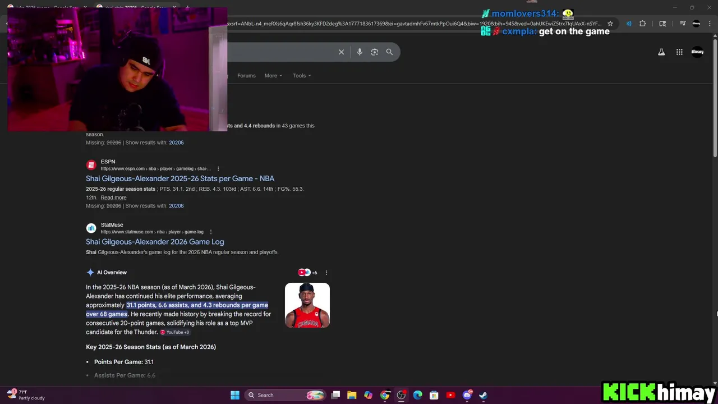Open the StatMuse 2026 Game Log link

155,242
